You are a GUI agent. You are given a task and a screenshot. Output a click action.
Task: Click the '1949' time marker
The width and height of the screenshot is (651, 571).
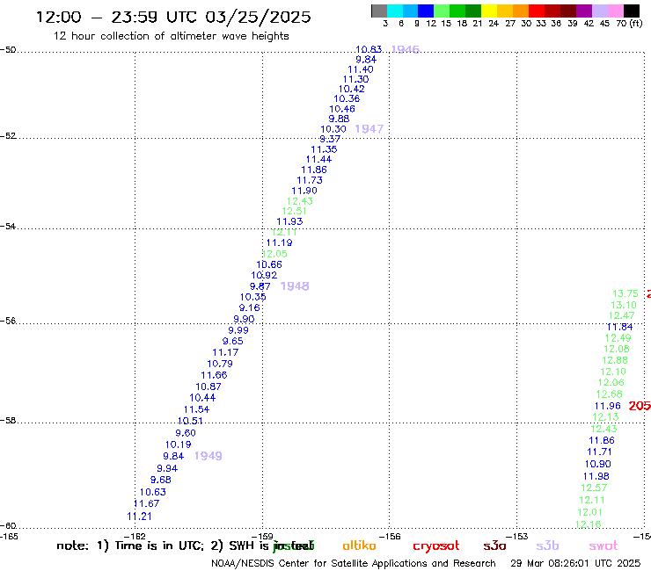(x=208, y=456)
